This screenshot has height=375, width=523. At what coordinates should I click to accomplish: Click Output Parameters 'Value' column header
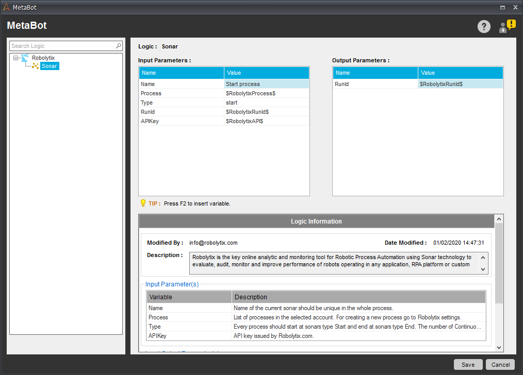(460, 73)
